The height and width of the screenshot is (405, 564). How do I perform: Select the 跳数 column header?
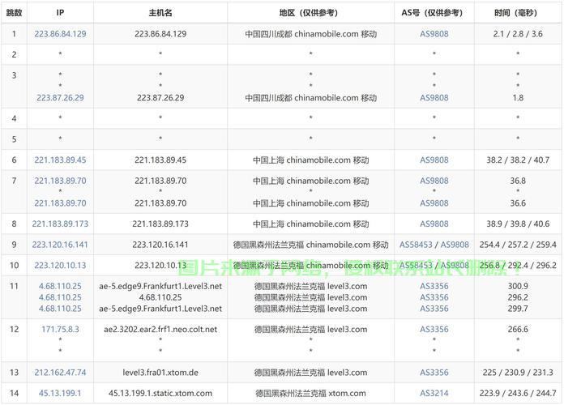click(14, 13)
